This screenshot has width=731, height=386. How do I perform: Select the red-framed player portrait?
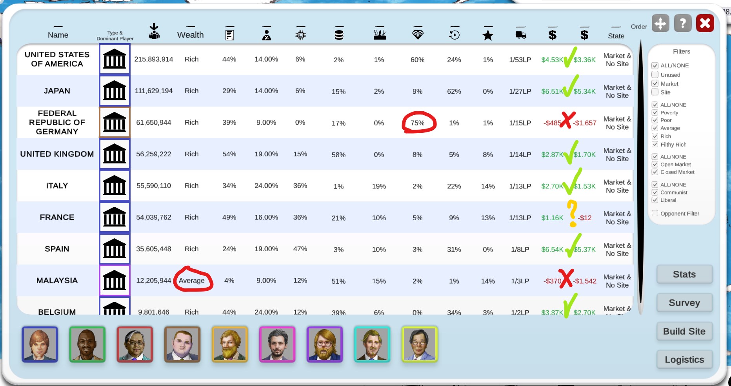[x=135, y=344]
